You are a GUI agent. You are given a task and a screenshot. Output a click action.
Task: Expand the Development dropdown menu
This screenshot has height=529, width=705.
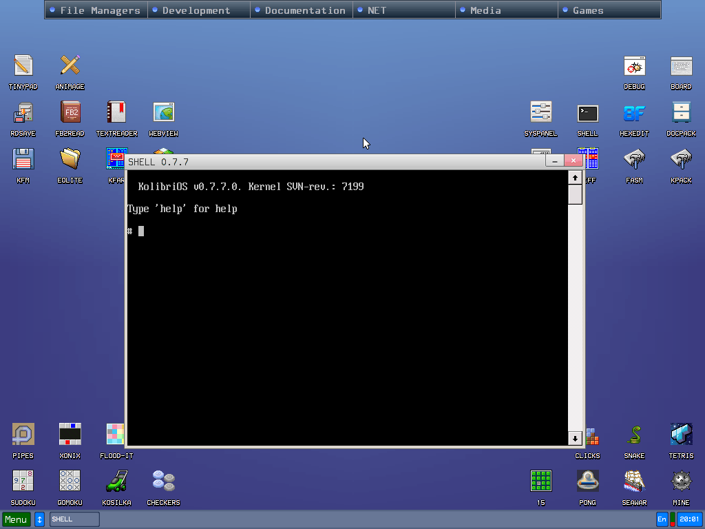tap(198, 10)
